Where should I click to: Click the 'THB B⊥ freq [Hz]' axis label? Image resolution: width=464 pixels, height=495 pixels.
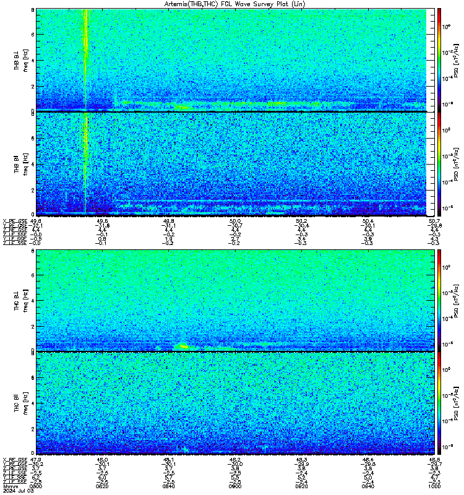(21, 60)
